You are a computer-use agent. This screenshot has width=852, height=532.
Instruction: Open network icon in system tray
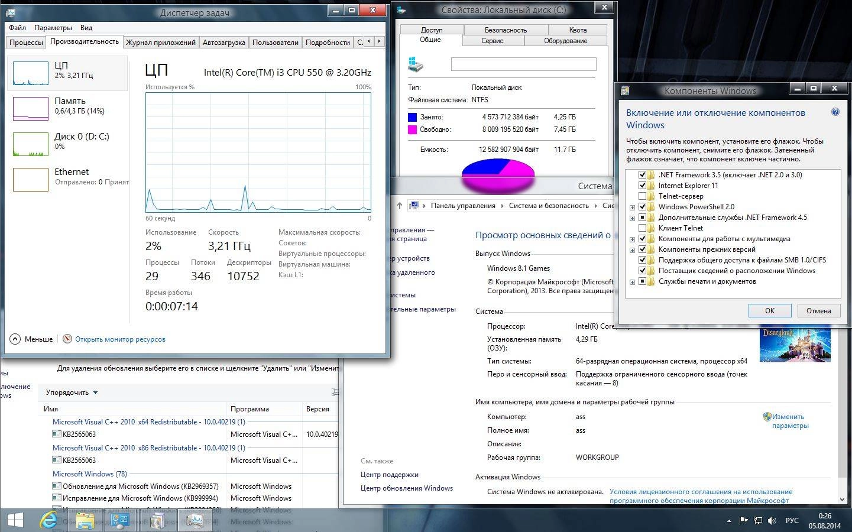pos(758,521)
